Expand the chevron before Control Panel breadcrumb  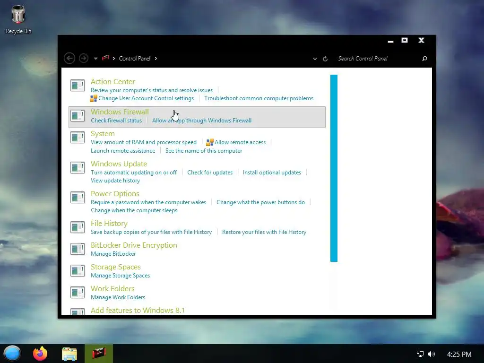click(114, 58)
